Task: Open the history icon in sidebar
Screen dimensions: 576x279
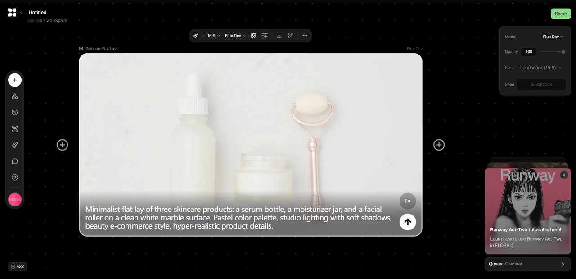Action: [x=15, y=113]
